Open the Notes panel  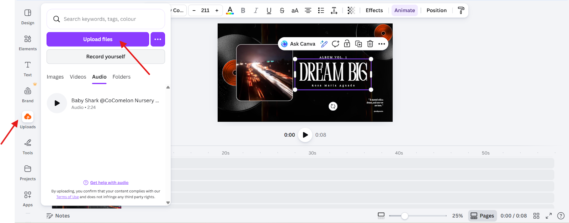pyautogui.click(x=58, y=216)
